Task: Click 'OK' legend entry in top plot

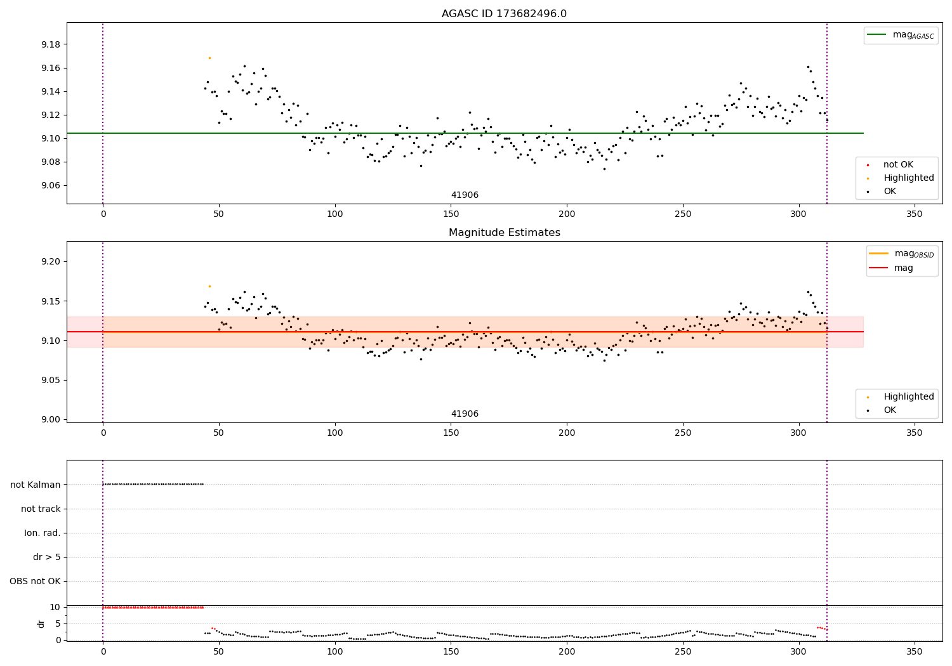Action: point(882,192)
